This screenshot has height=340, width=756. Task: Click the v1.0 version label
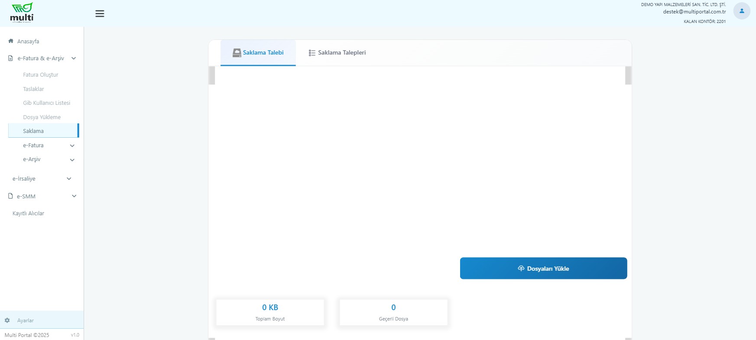[x=75, y=335]
